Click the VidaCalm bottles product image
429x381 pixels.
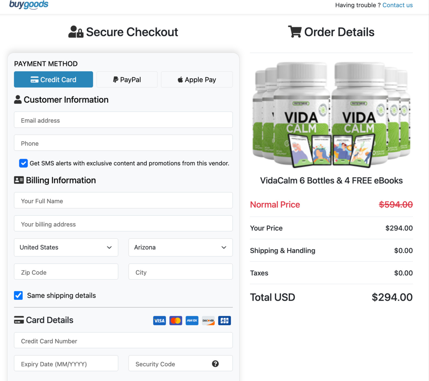331,115
